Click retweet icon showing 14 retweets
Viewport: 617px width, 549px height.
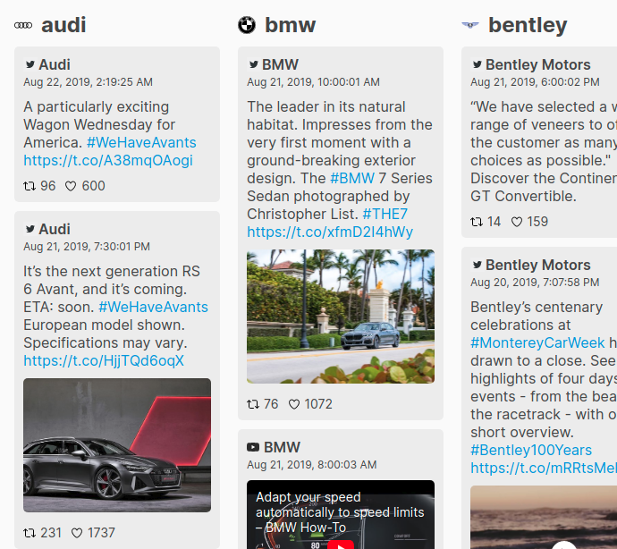click(x=477, y=222)
